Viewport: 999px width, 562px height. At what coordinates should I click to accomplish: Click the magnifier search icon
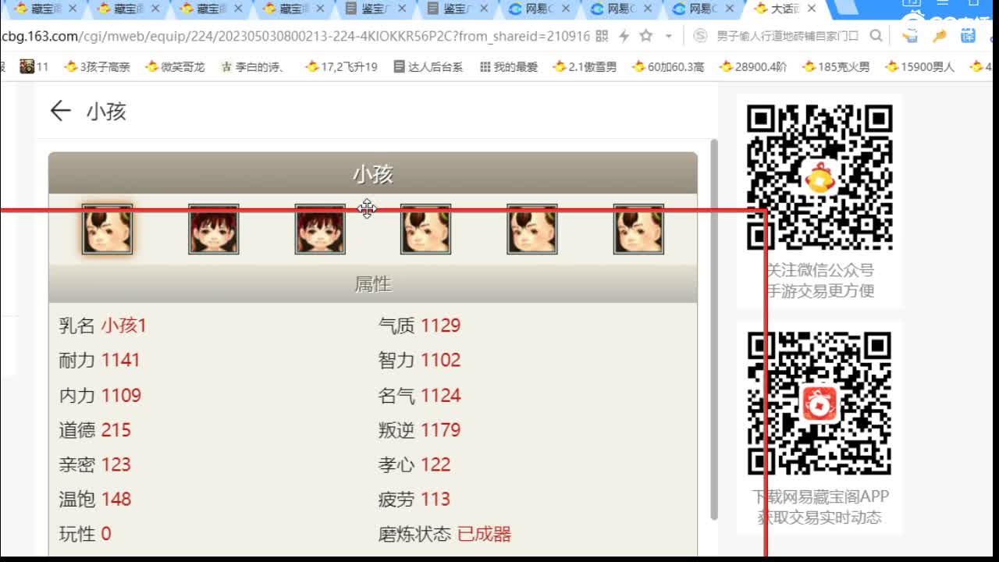876,36
